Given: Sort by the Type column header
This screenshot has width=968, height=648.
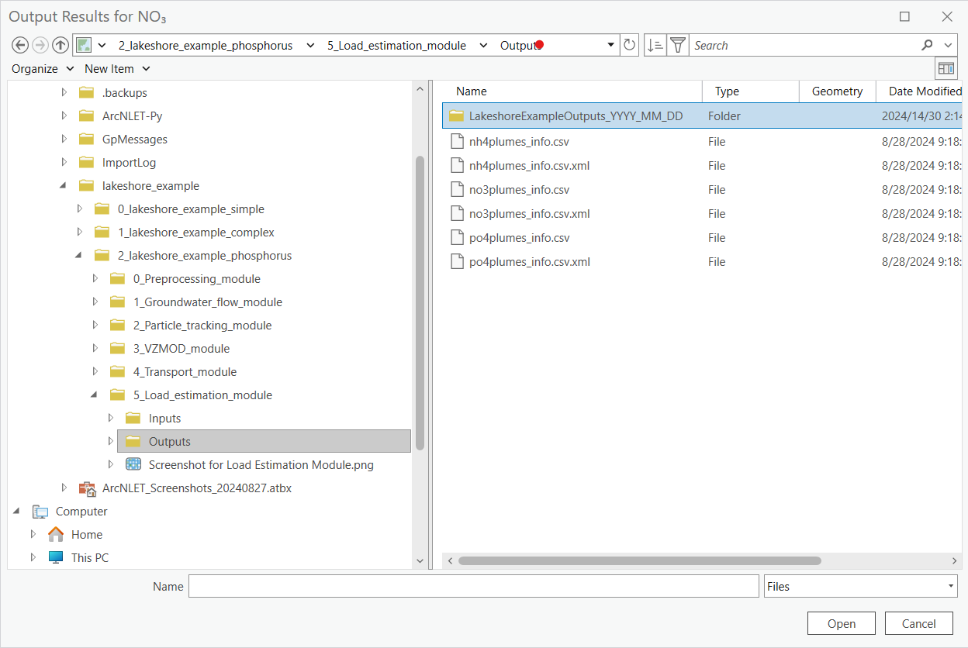Looking at the screenshot, I should tap(727, 91).
